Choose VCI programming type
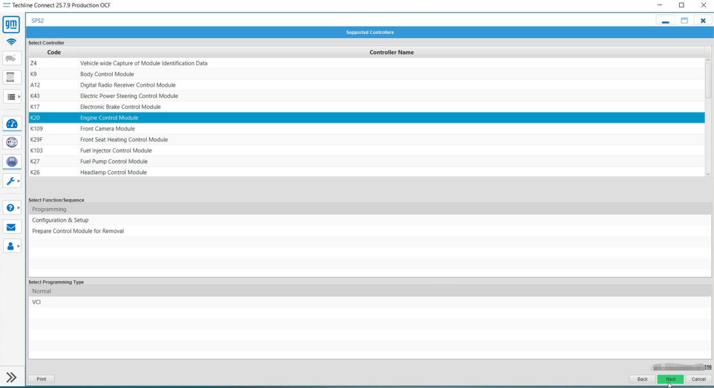Viewport: 714px width, 388px height. point(37,302)
